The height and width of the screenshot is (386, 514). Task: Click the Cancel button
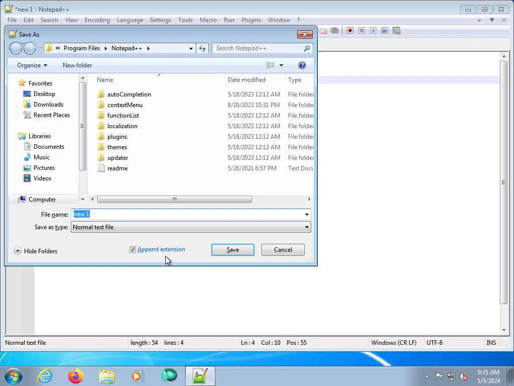283,250
